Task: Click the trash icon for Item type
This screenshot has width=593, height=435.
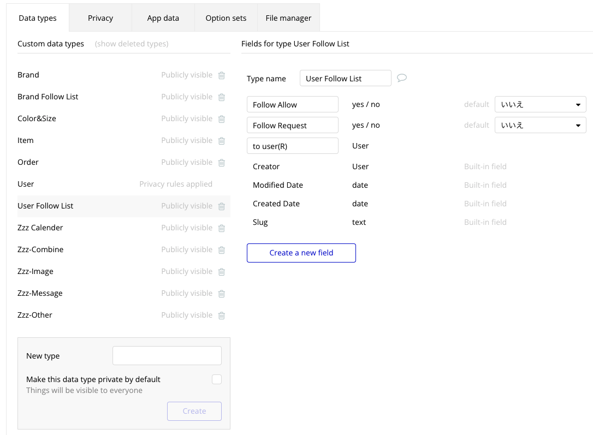Action: 222,141
